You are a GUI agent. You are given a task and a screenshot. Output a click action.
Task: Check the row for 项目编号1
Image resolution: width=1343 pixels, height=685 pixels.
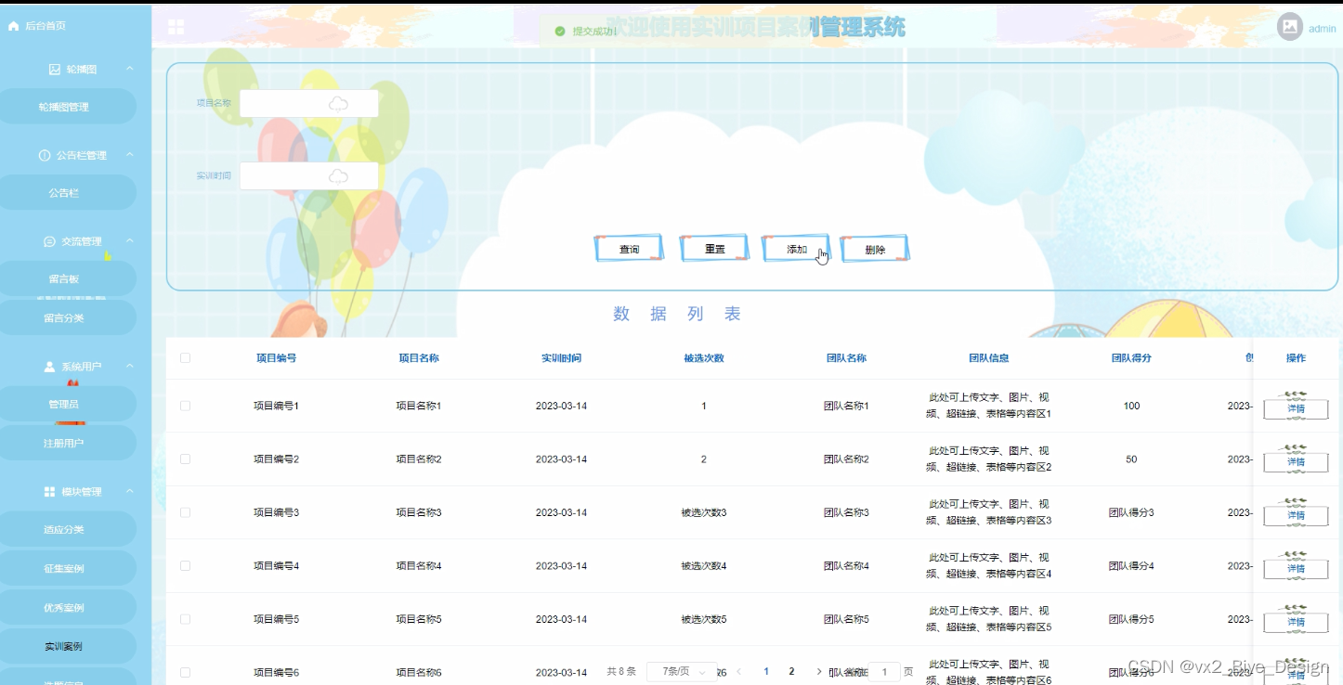pos(185,406)
